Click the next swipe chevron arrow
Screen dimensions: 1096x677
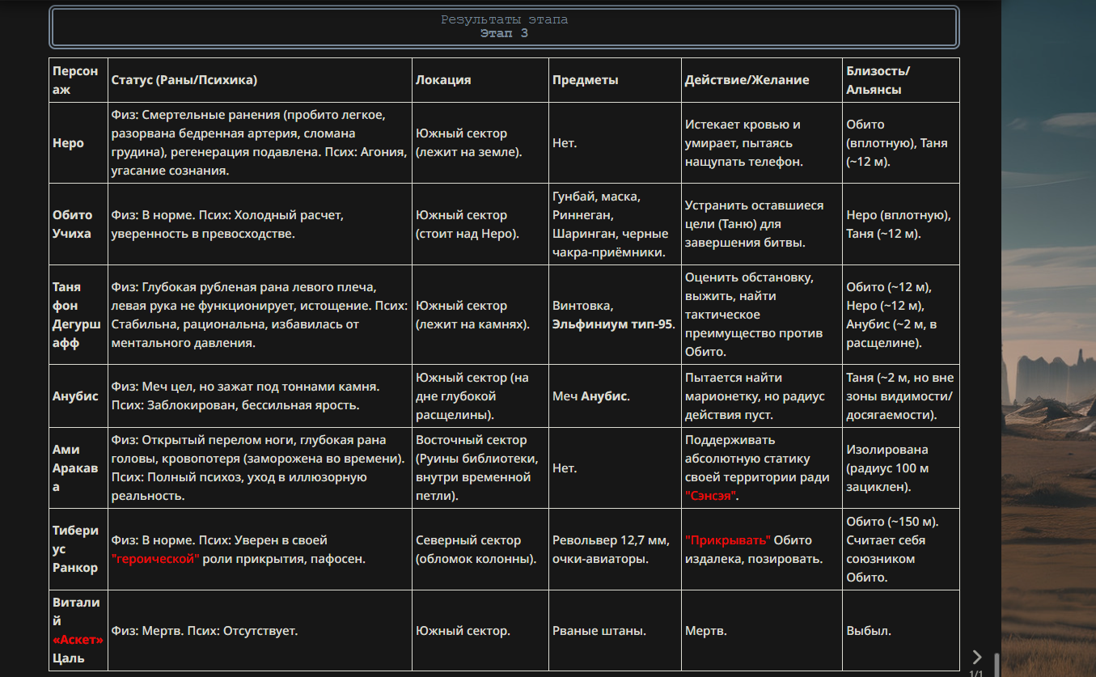click(x=977, y=657)
